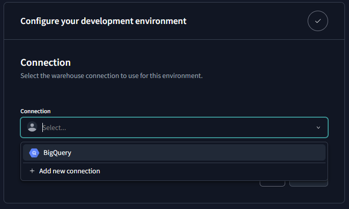Expand the Connection dropdown chevron
This screenshot has width=349, height=209.
[x=318, y=127]
